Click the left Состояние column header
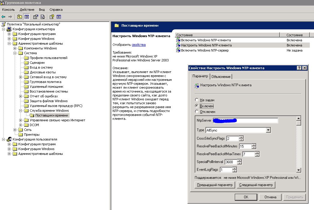Viewport: 314px width, 210px height. (x=227, y=35)
